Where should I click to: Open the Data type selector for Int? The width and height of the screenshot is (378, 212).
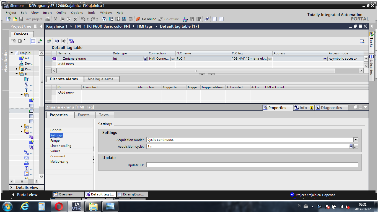[x=145, y=59]
